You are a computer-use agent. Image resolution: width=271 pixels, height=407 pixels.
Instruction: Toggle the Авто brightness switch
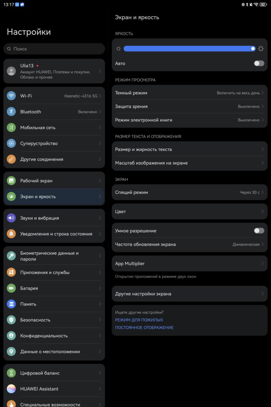(259, 63)
